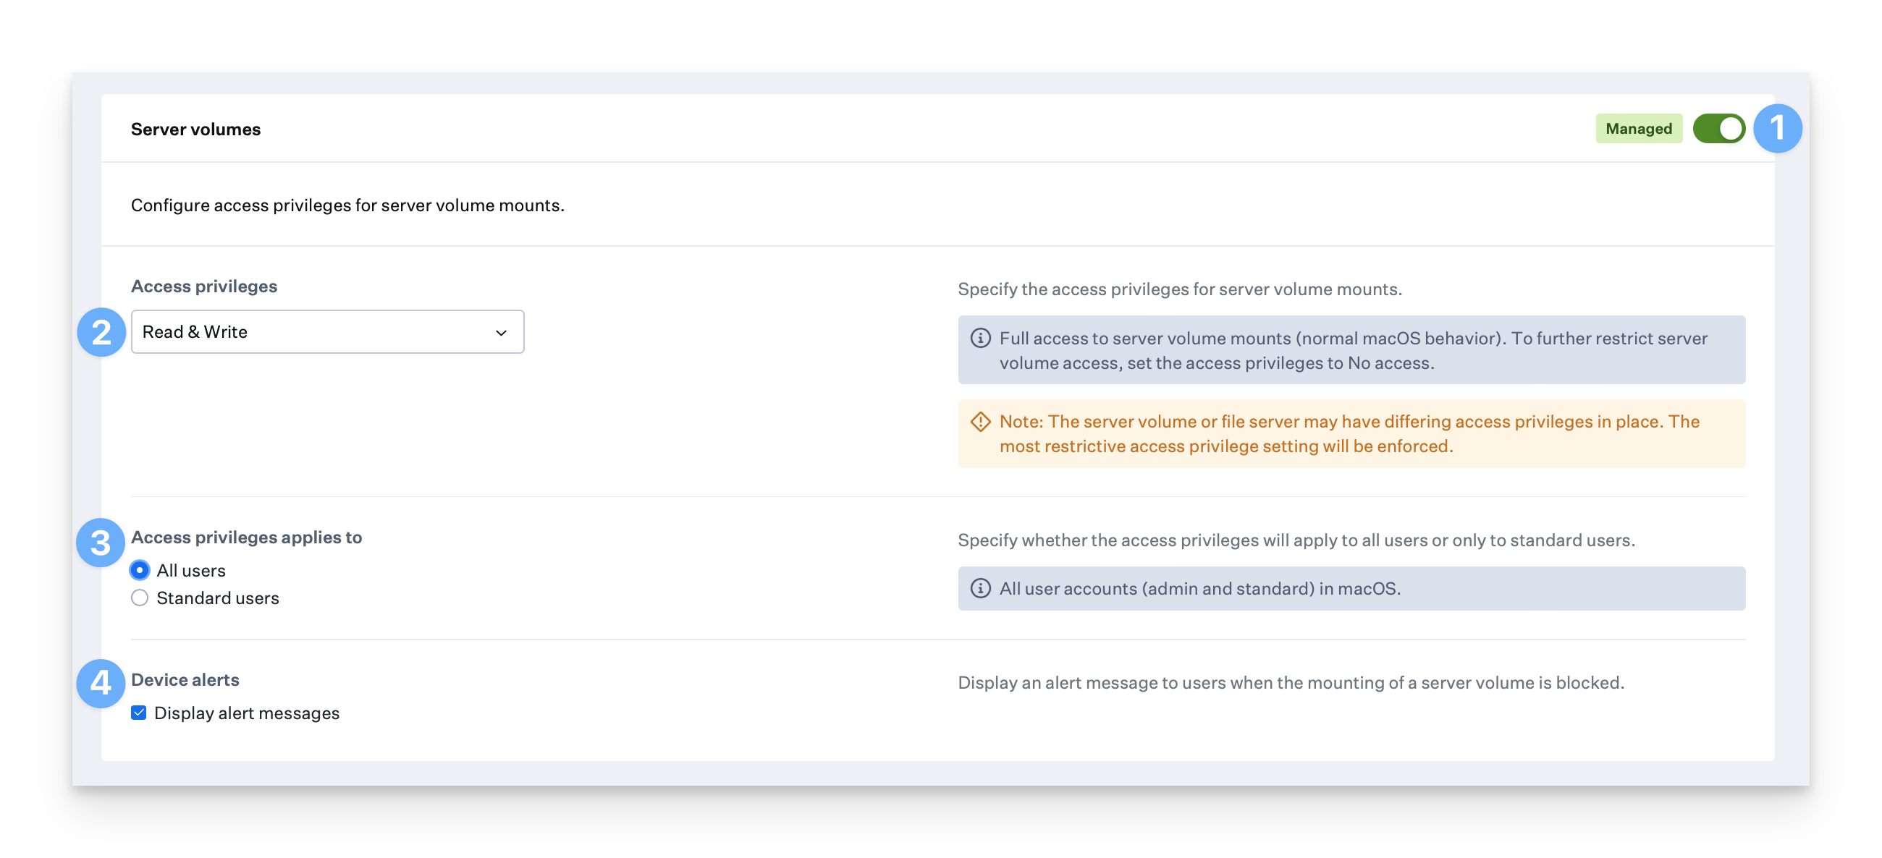Click the blue number 3 callout badge
1882x858 pixels.
pos(101,543)
